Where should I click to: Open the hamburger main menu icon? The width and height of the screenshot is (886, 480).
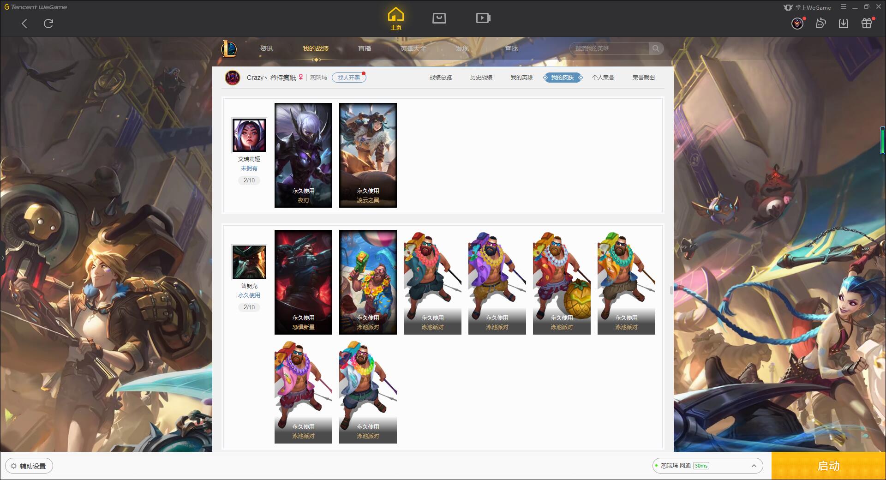[844, 7]
